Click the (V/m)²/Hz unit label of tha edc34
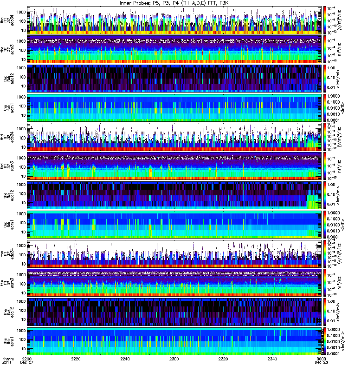This screenshot has height=372, width=348. (x=339, y=20)
